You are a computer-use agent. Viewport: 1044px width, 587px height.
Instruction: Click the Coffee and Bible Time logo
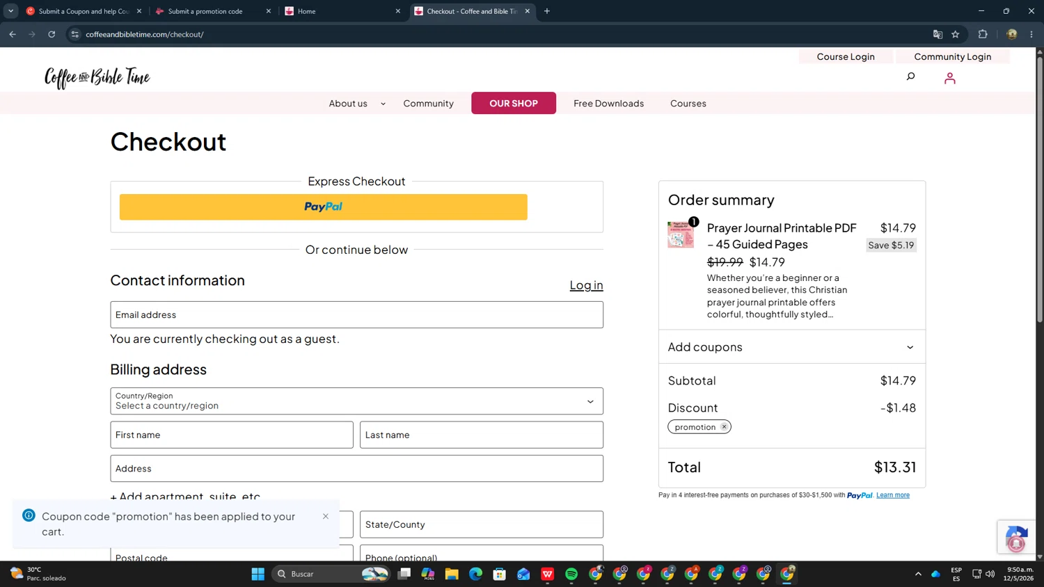(97, 78)
